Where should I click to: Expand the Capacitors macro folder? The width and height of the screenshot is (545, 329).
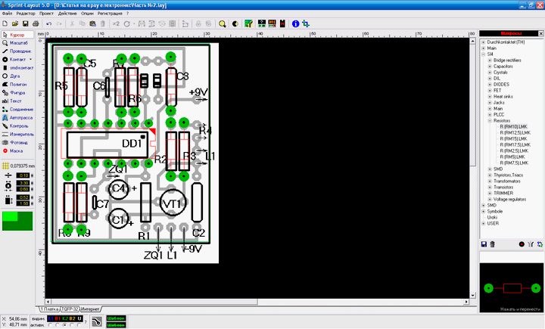(489, 66)
